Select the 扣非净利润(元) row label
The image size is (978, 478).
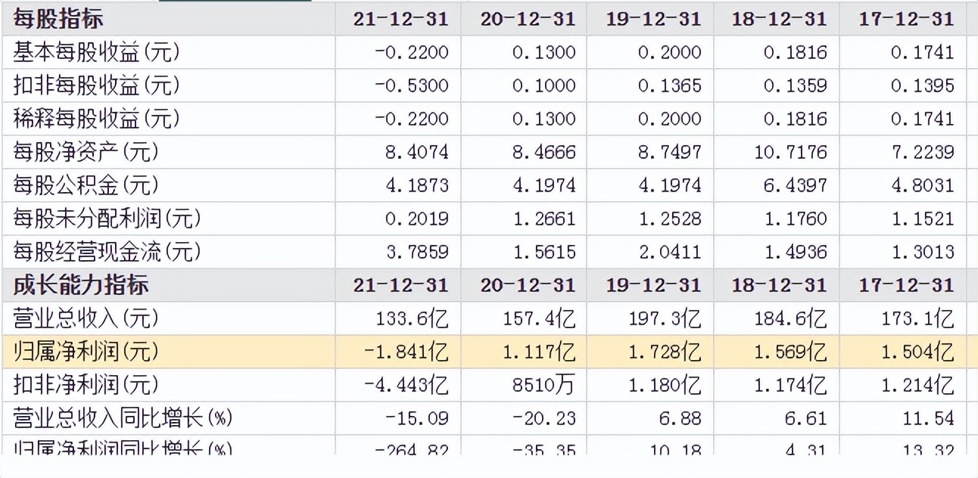[86, 385]
